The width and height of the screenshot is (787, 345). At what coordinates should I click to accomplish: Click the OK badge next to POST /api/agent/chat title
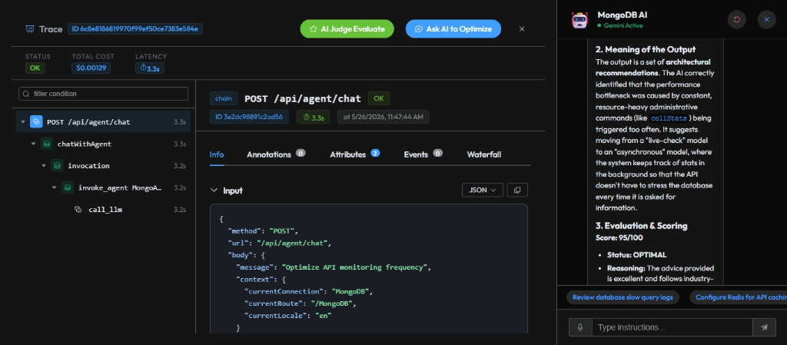378,99
